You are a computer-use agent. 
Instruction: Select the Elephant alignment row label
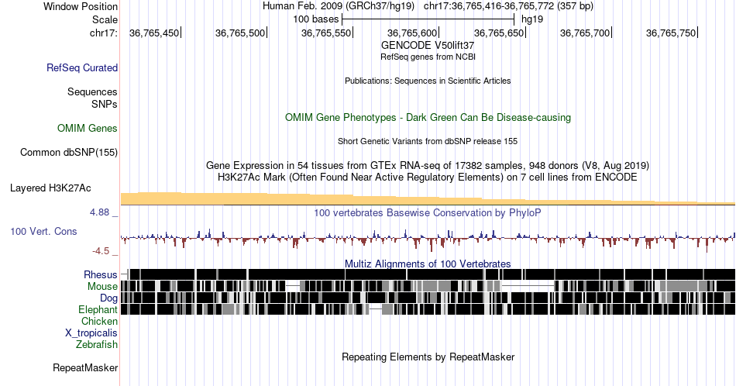98,309
